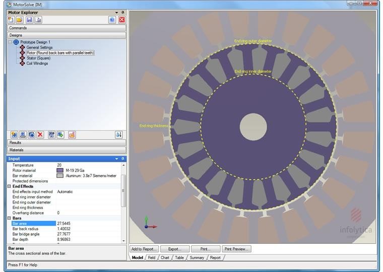Select the Stator (Square) tree item
Image resolution: width=383 pixels, height=272 pixels.
click(x=39, y=58)
